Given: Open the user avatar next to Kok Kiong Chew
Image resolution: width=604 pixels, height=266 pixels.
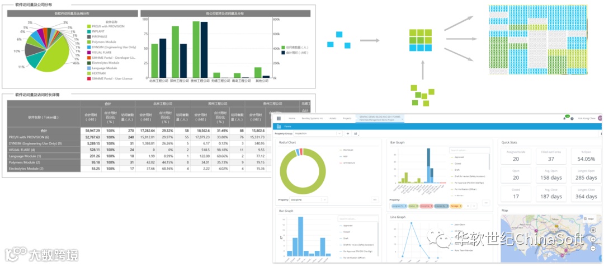Looking at the screenshot, I should coord(600,118).
